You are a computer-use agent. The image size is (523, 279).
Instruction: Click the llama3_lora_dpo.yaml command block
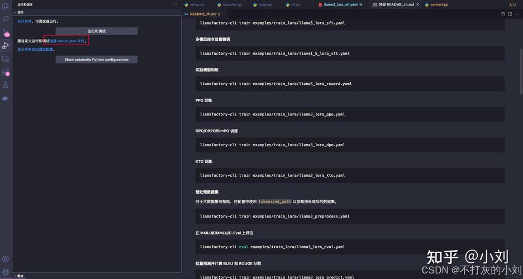pos(350,145)
